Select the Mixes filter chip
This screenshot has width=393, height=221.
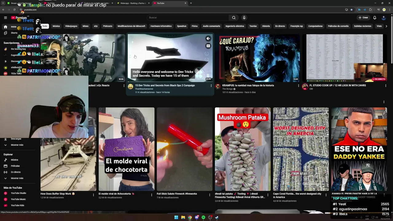[x=86, y=26]
